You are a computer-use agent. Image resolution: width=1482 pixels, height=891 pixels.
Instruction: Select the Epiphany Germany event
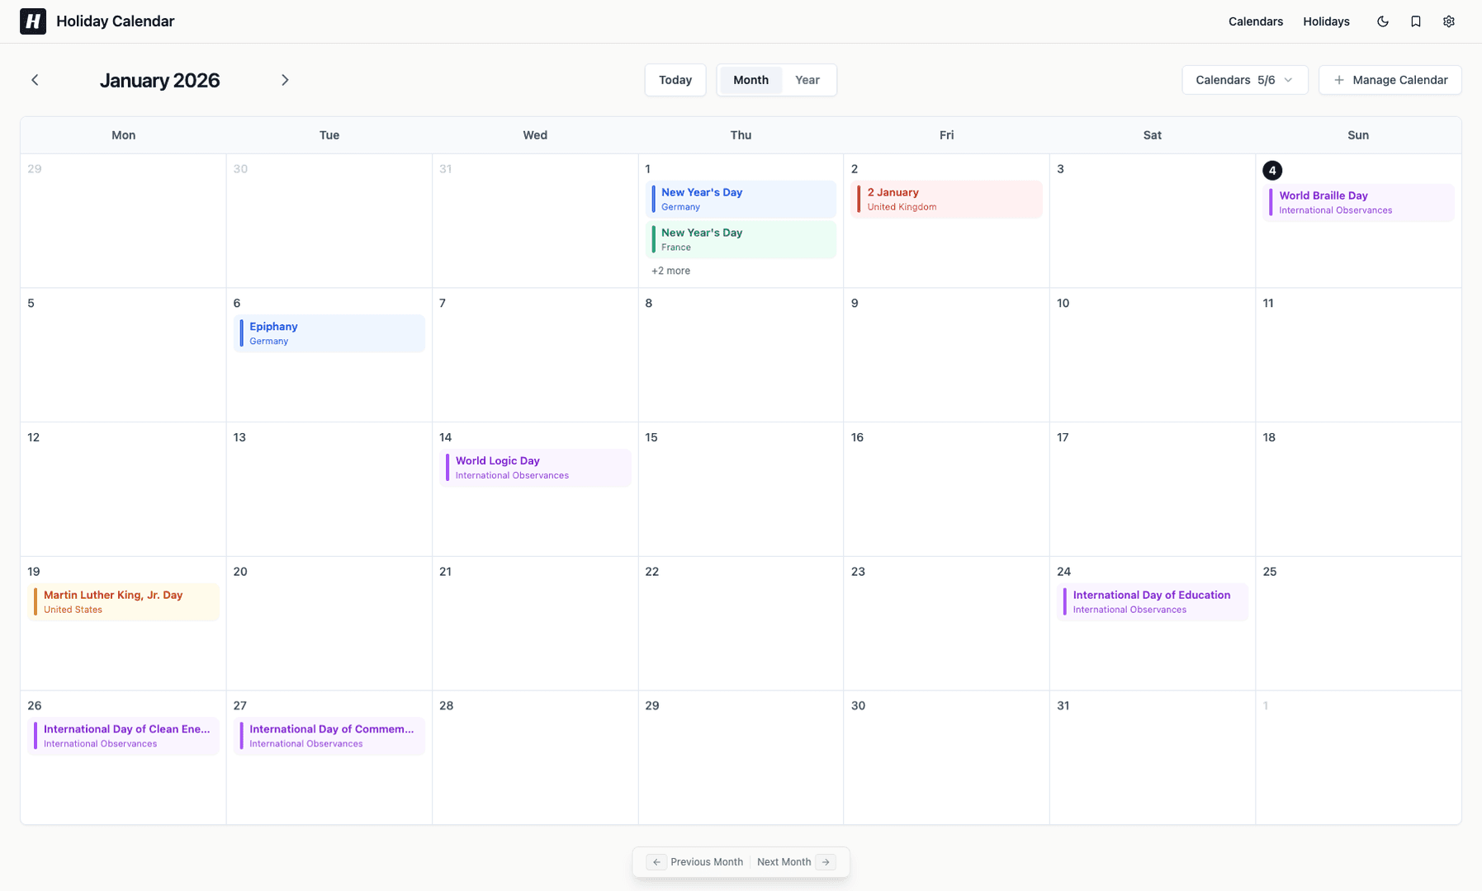[329, 332]
